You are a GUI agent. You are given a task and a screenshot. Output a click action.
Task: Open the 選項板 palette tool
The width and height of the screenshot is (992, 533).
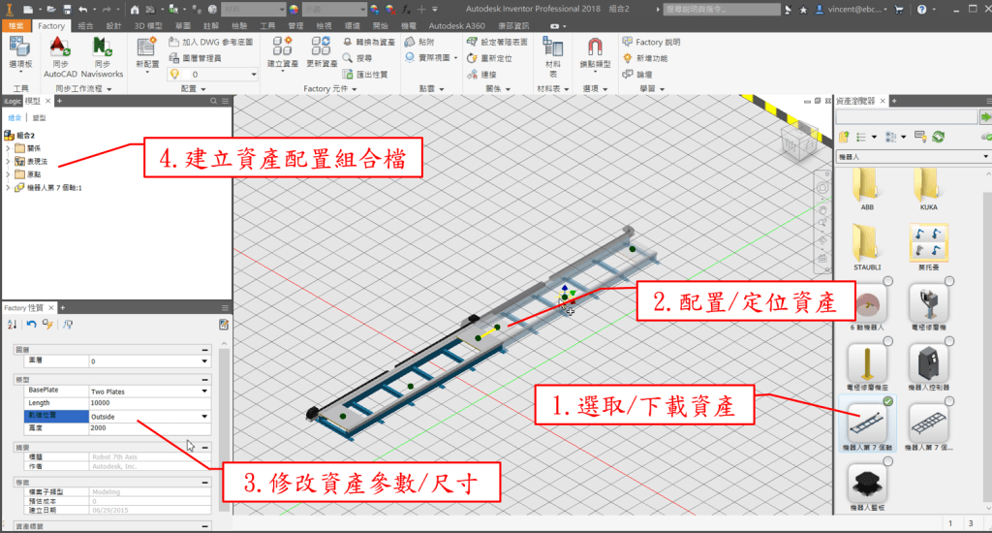coord(20,48)
